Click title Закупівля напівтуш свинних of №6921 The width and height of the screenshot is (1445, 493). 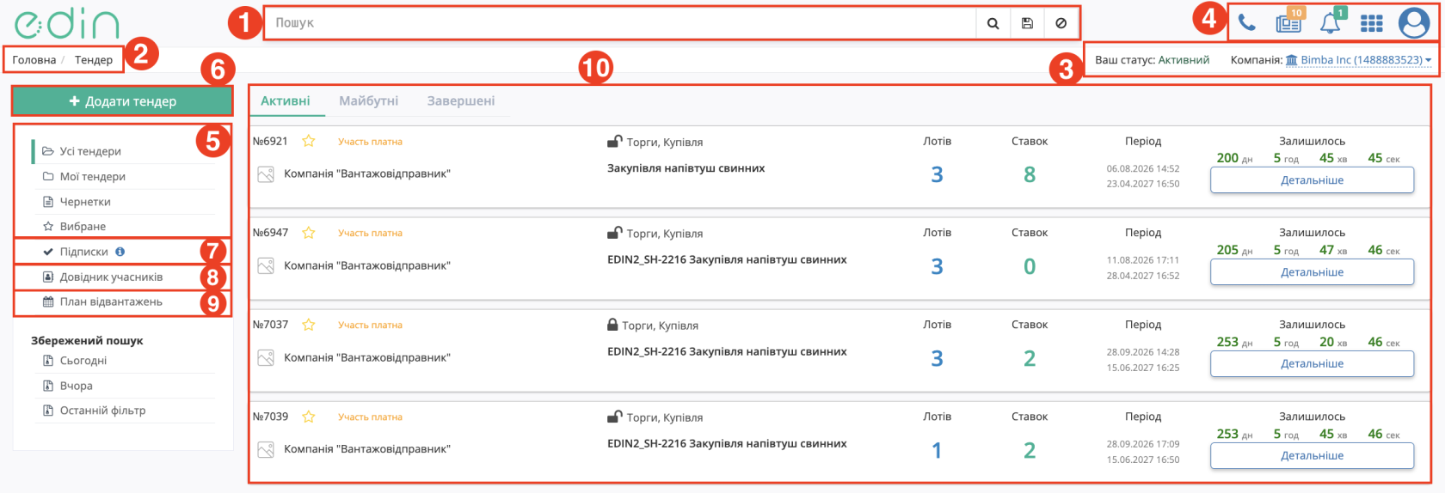(x=686, y=168)
